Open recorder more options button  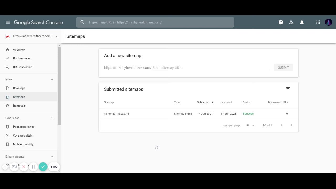[x=5, y=167]
